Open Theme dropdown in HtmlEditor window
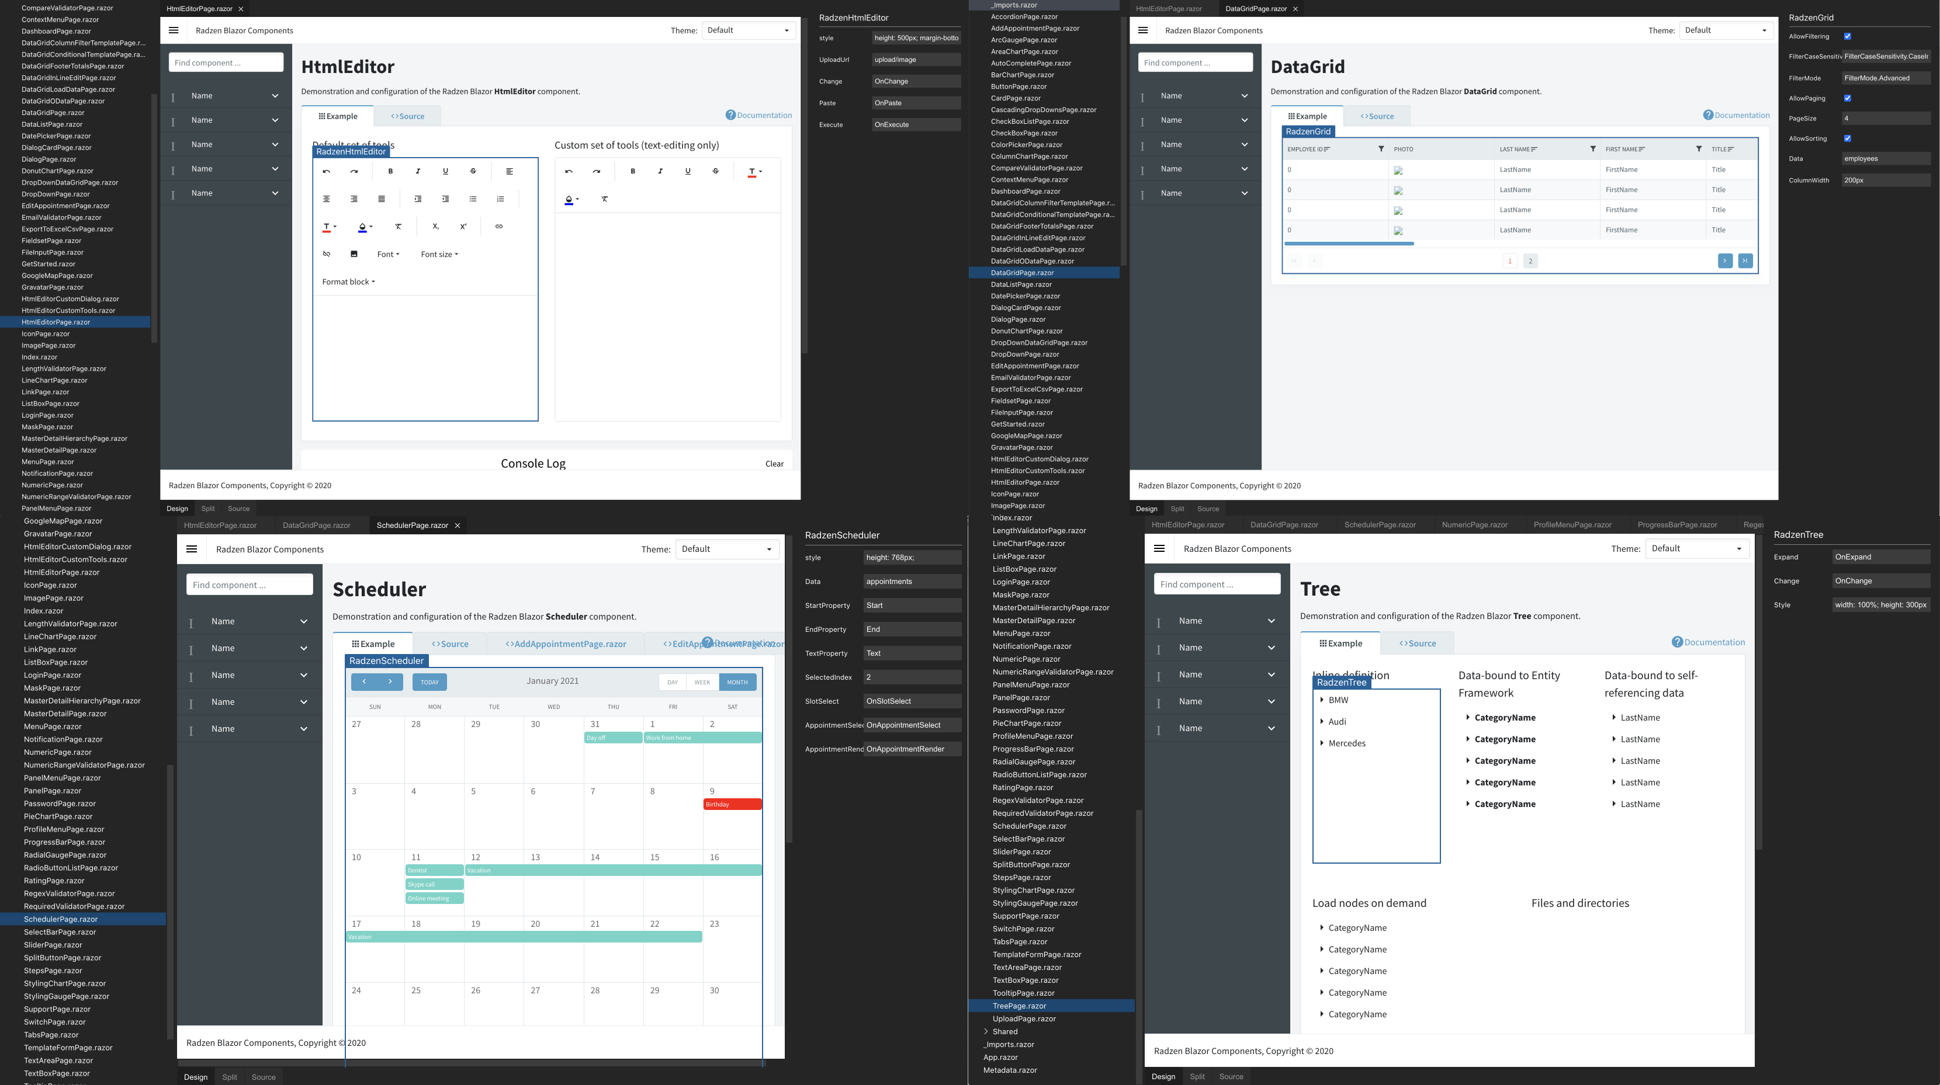Screen dimensions: 1940x1085 pos(749,30)
